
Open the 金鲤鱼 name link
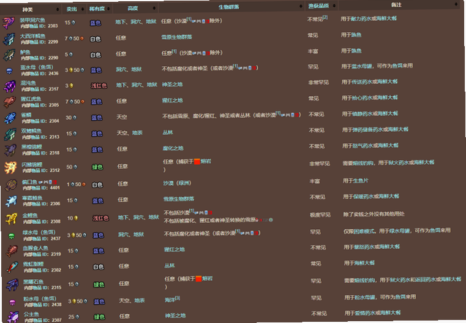(30, 216)
